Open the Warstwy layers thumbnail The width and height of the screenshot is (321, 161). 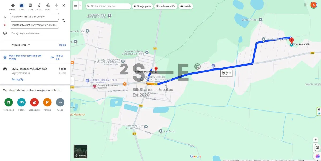80,152
